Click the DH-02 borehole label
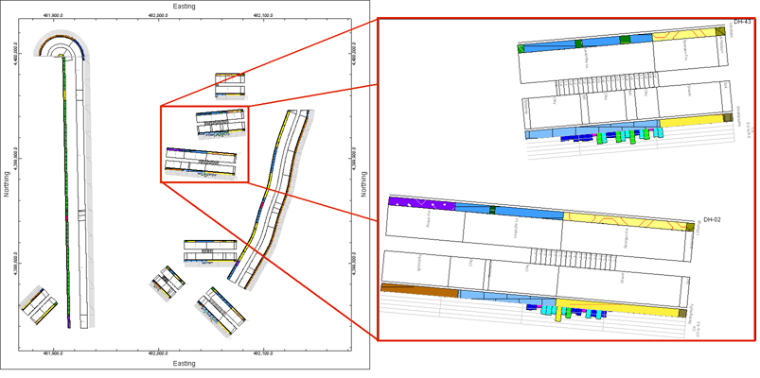The width and height of the screenshot is (760, 378). (x=712, y=220)
